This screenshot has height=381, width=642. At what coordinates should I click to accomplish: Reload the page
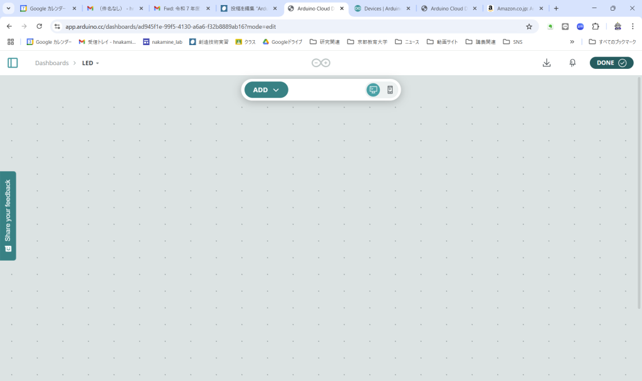click(39, 26)
